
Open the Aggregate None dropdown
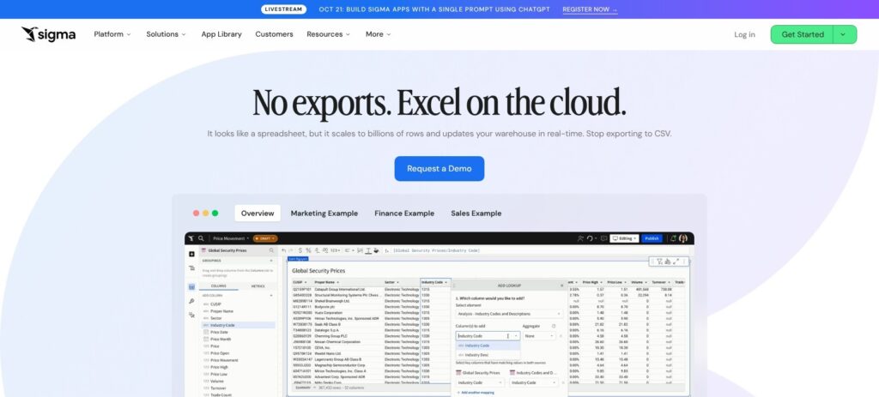[x=539, y=336]
